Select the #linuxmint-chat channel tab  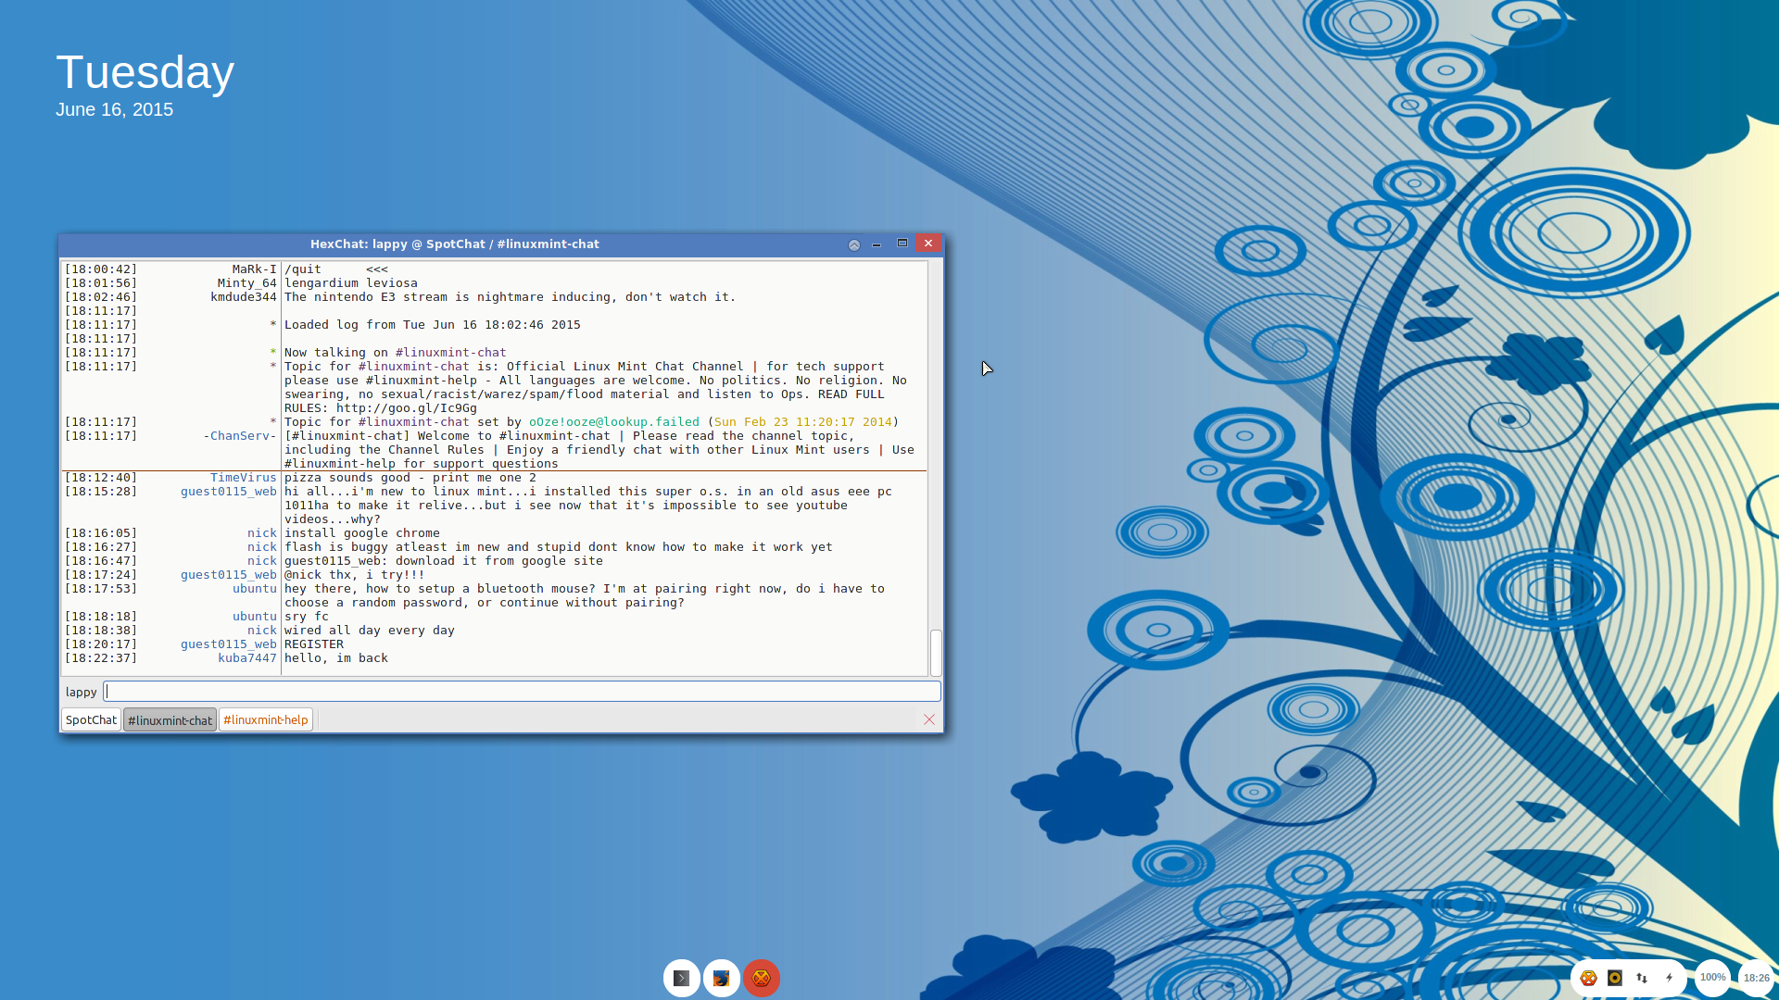tap(170, 719)
